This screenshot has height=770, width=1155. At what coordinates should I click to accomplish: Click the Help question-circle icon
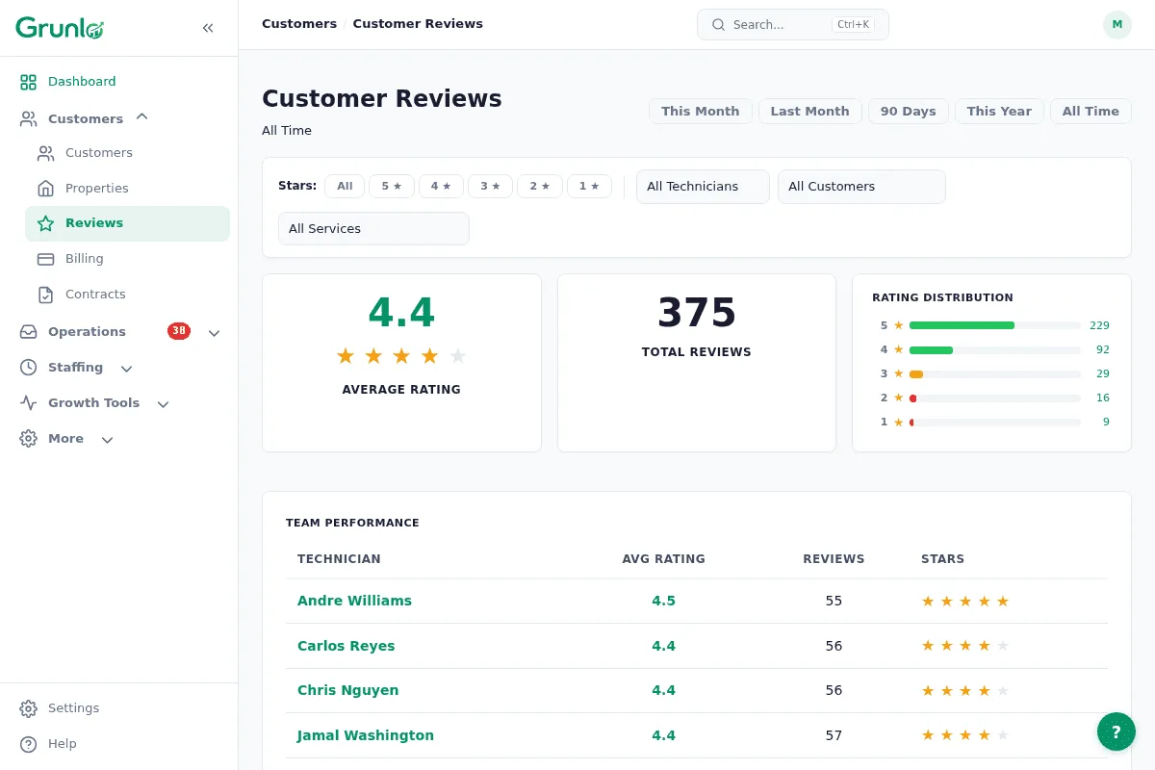[29, 744]
